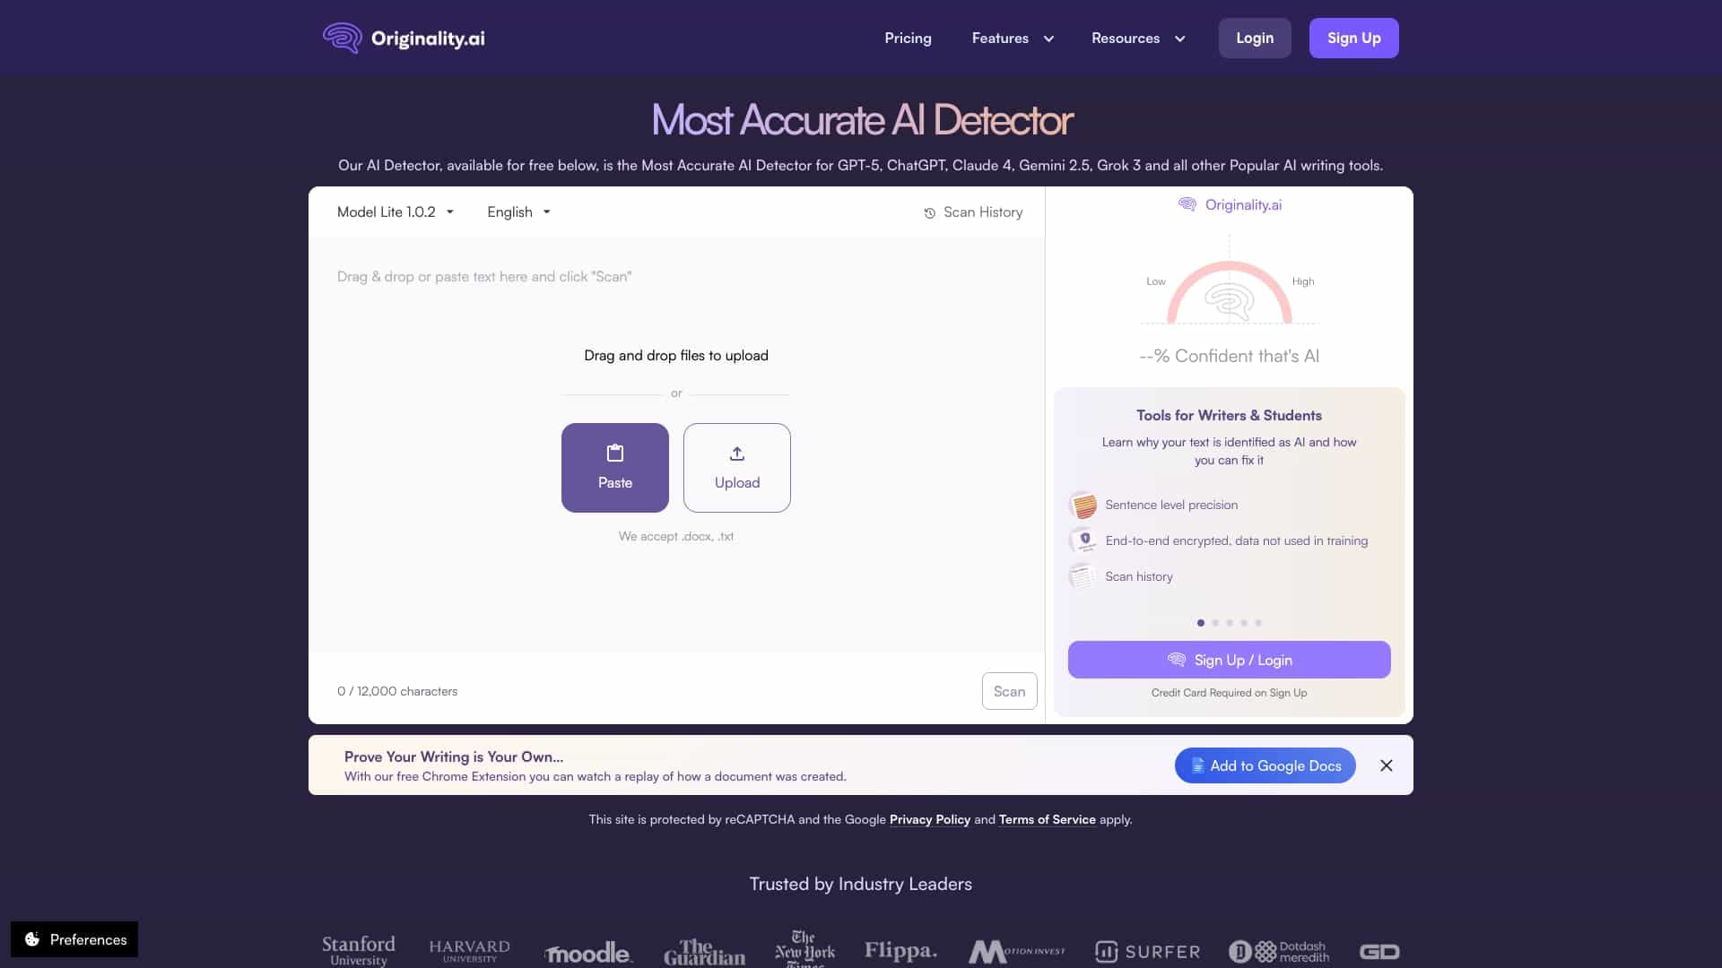Click the Upload file button
1722x968 pixels.
tap(737, 468)
